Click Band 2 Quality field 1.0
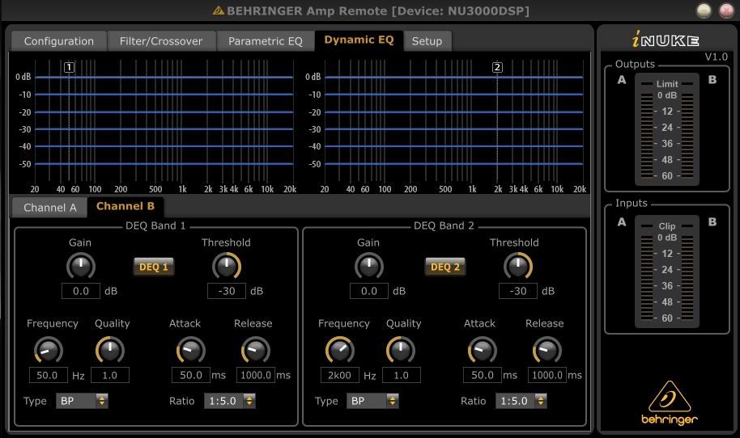The height and width of the screenshot is (438, 740). (x=401, y=375)
